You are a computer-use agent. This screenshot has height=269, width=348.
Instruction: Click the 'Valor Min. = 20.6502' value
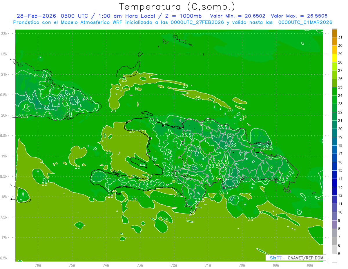tap(238, 16)
